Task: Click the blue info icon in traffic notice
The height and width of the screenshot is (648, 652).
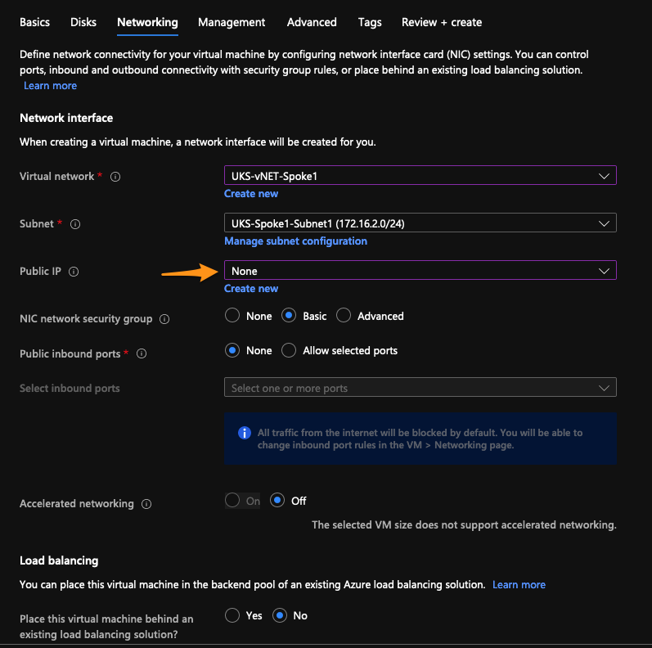Action: point(245,433)
